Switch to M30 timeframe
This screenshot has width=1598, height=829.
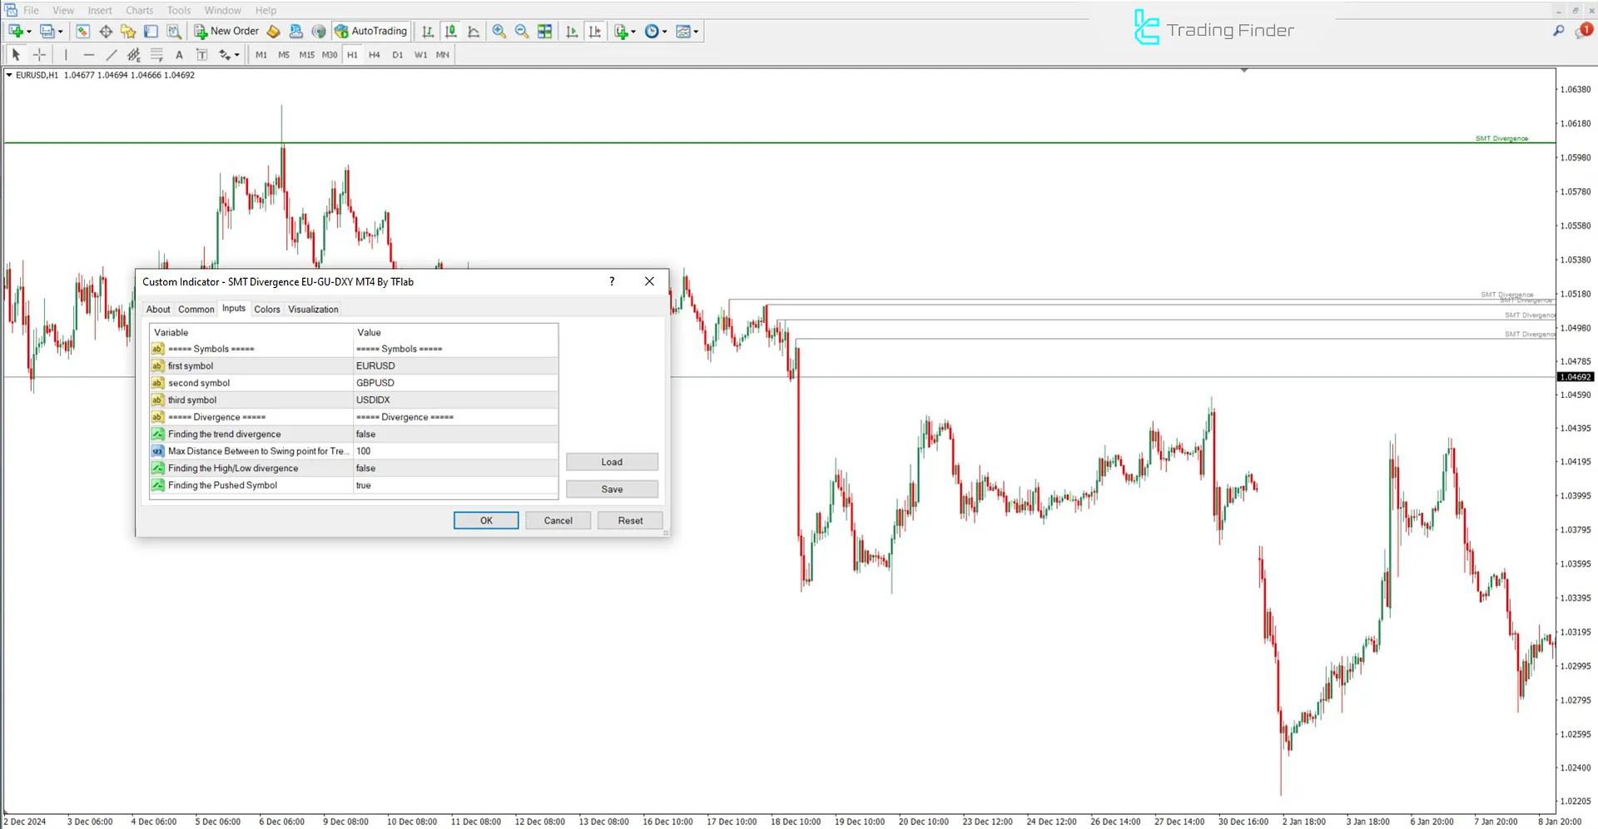(x=330, y=55)
